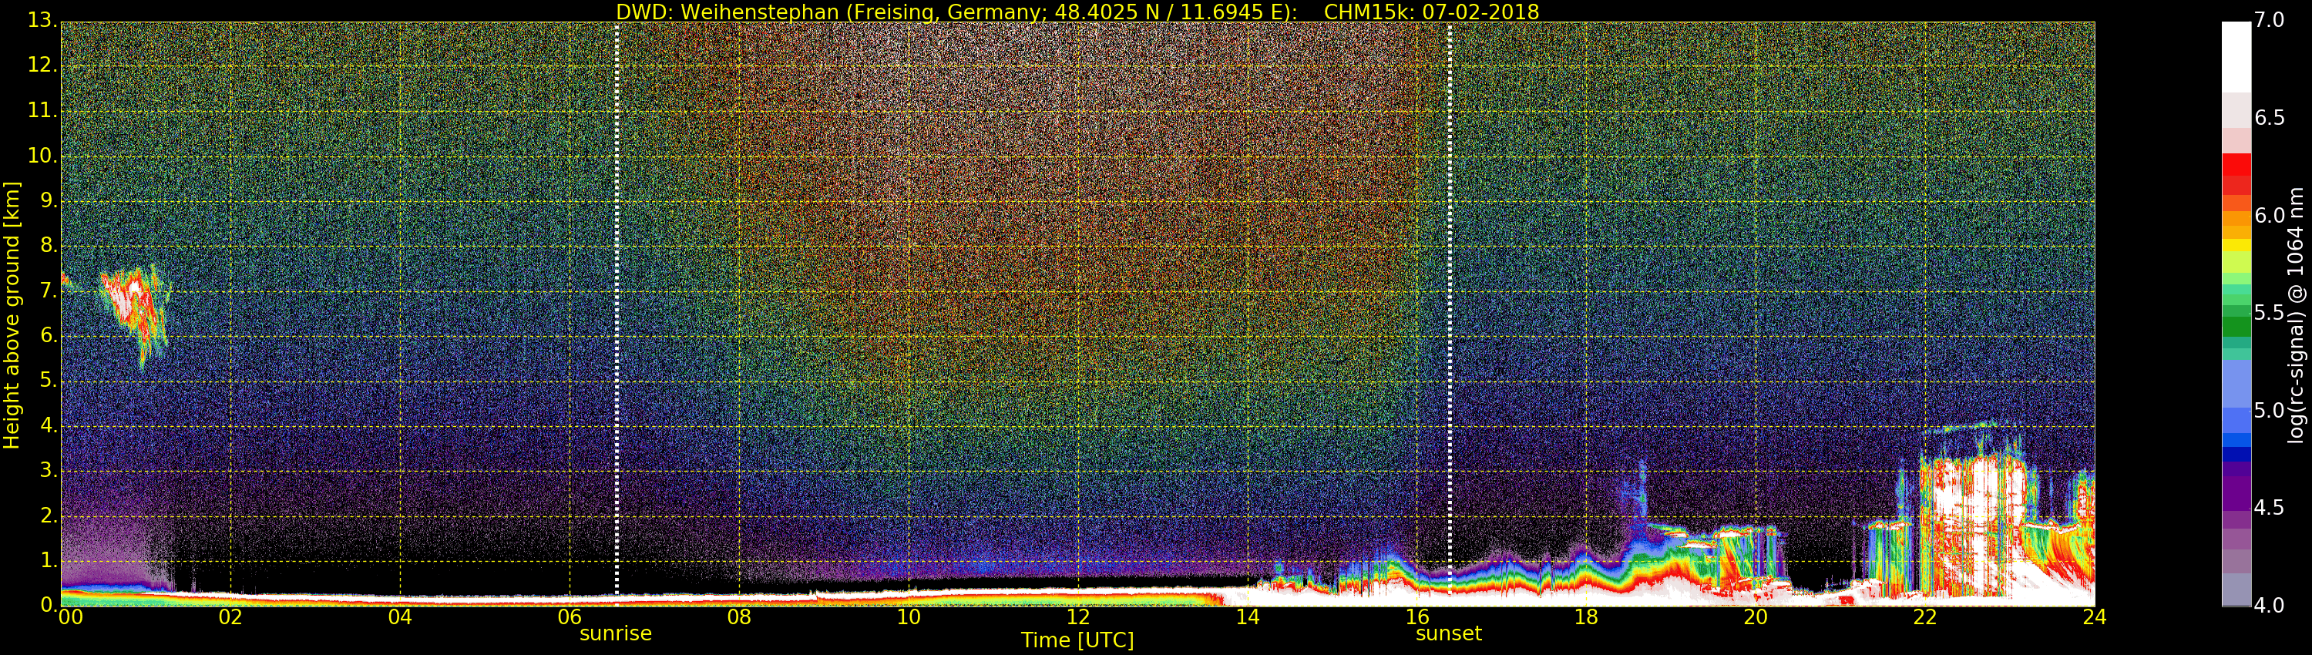
Task: Click the "12" tick on the time axis
Action: coord(1078,617)
